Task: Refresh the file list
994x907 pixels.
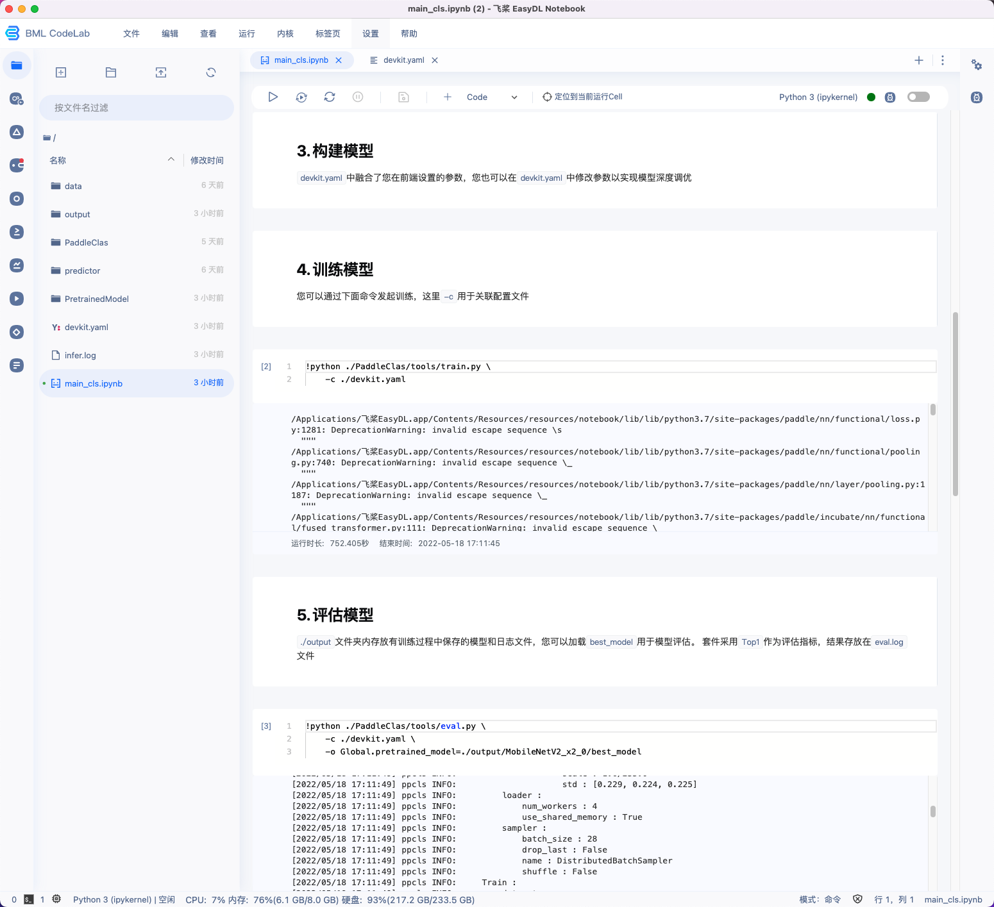Action: coord(211,72)
